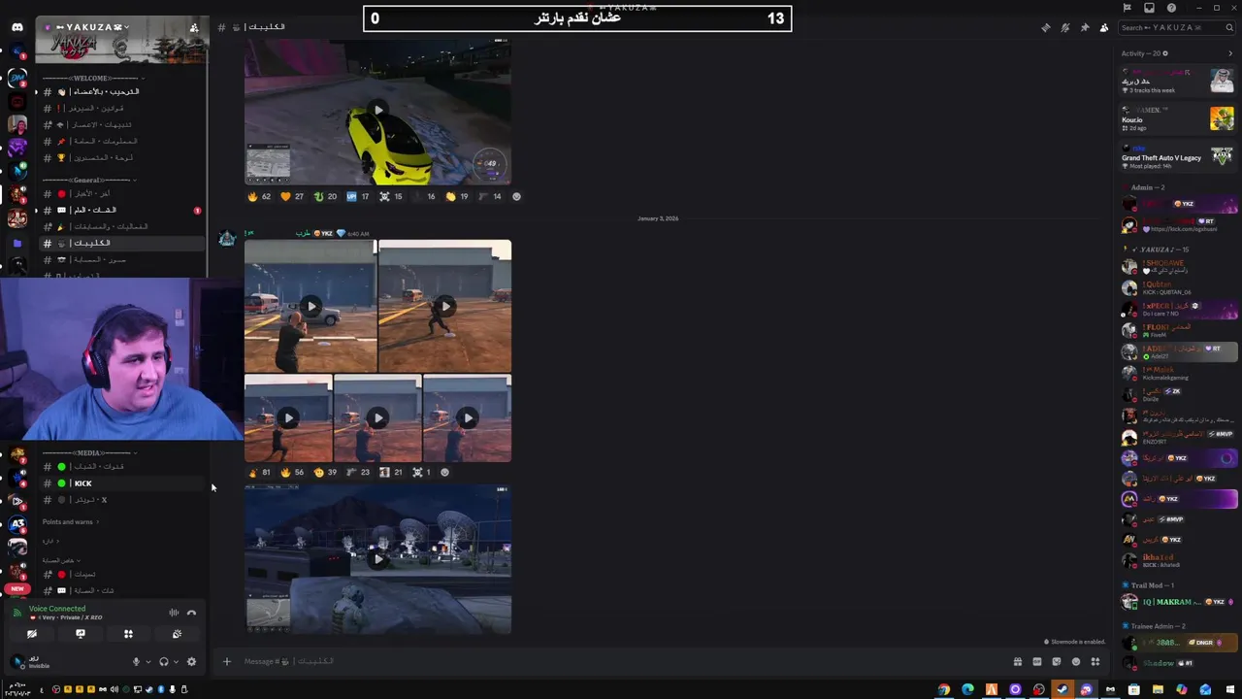The image size is (1242, 699).
Task: Open the trophy emoji channel
Action: pos(121,157)
